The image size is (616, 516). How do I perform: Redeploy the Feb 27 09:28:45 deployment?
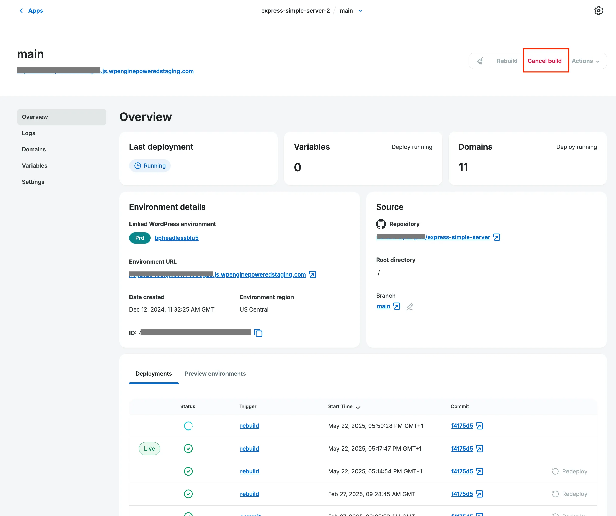click(x=569, y=494)
